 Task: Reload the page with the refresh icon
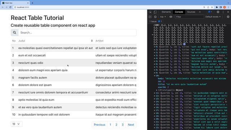(10, 7)
